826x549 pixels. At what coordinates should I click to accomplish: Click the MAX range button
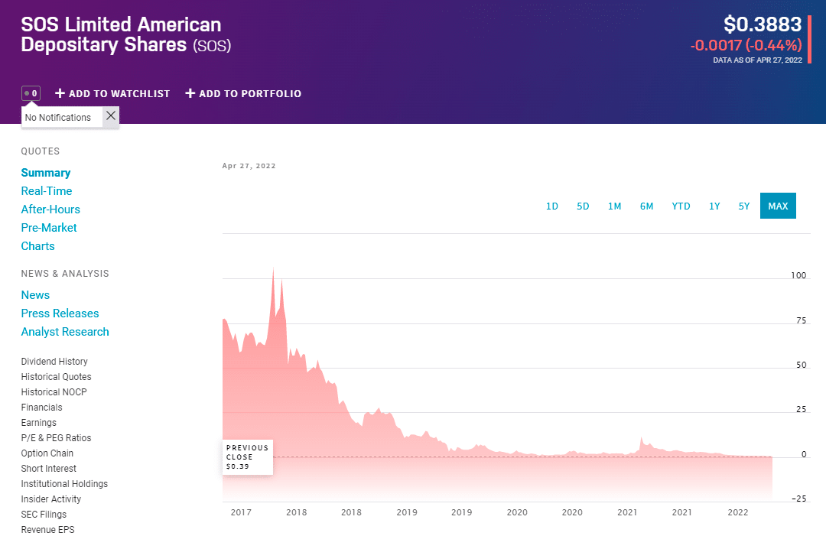[x=778, y=206]
